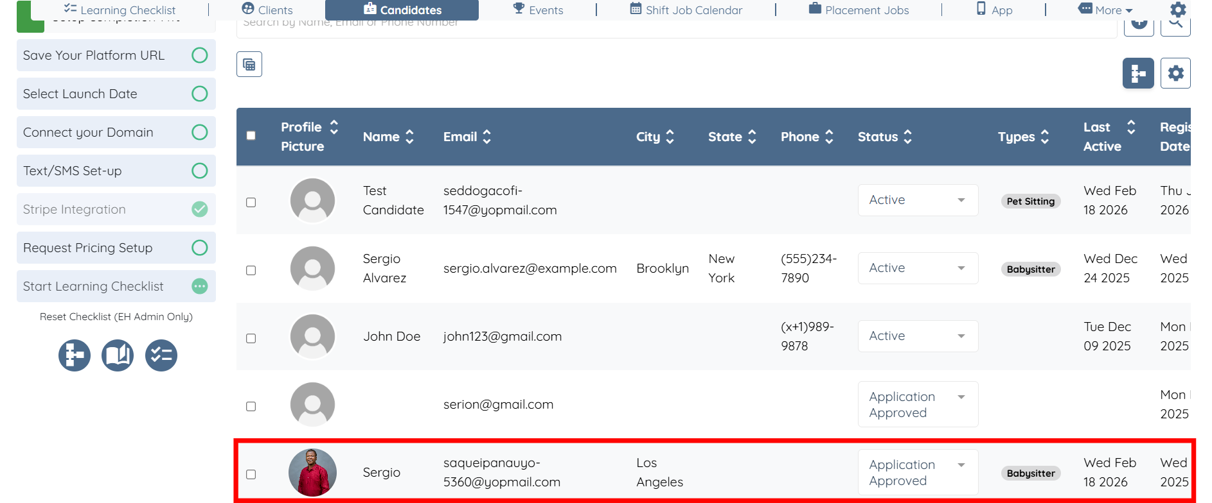The height and width of the screenshot is (503, 1212).
Task: Click Babysitter tag in Sergio Alvarez row
Action: point(1031,269)
